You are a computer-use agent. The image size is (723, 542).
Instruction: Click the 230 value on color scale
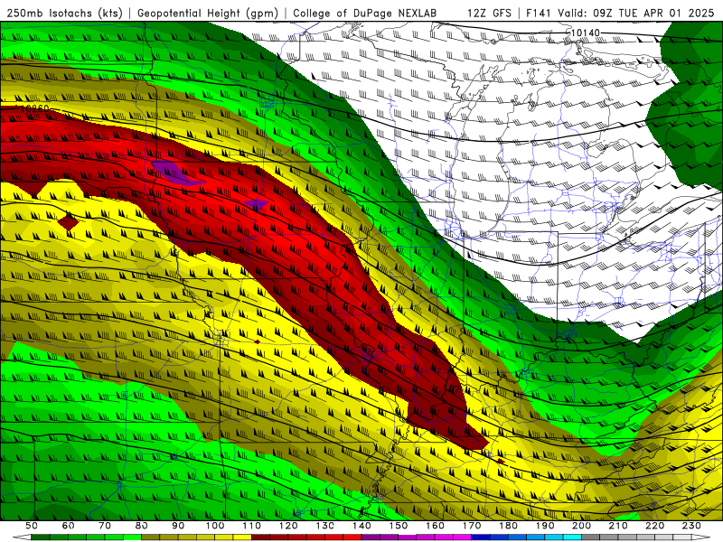point(691,526)
